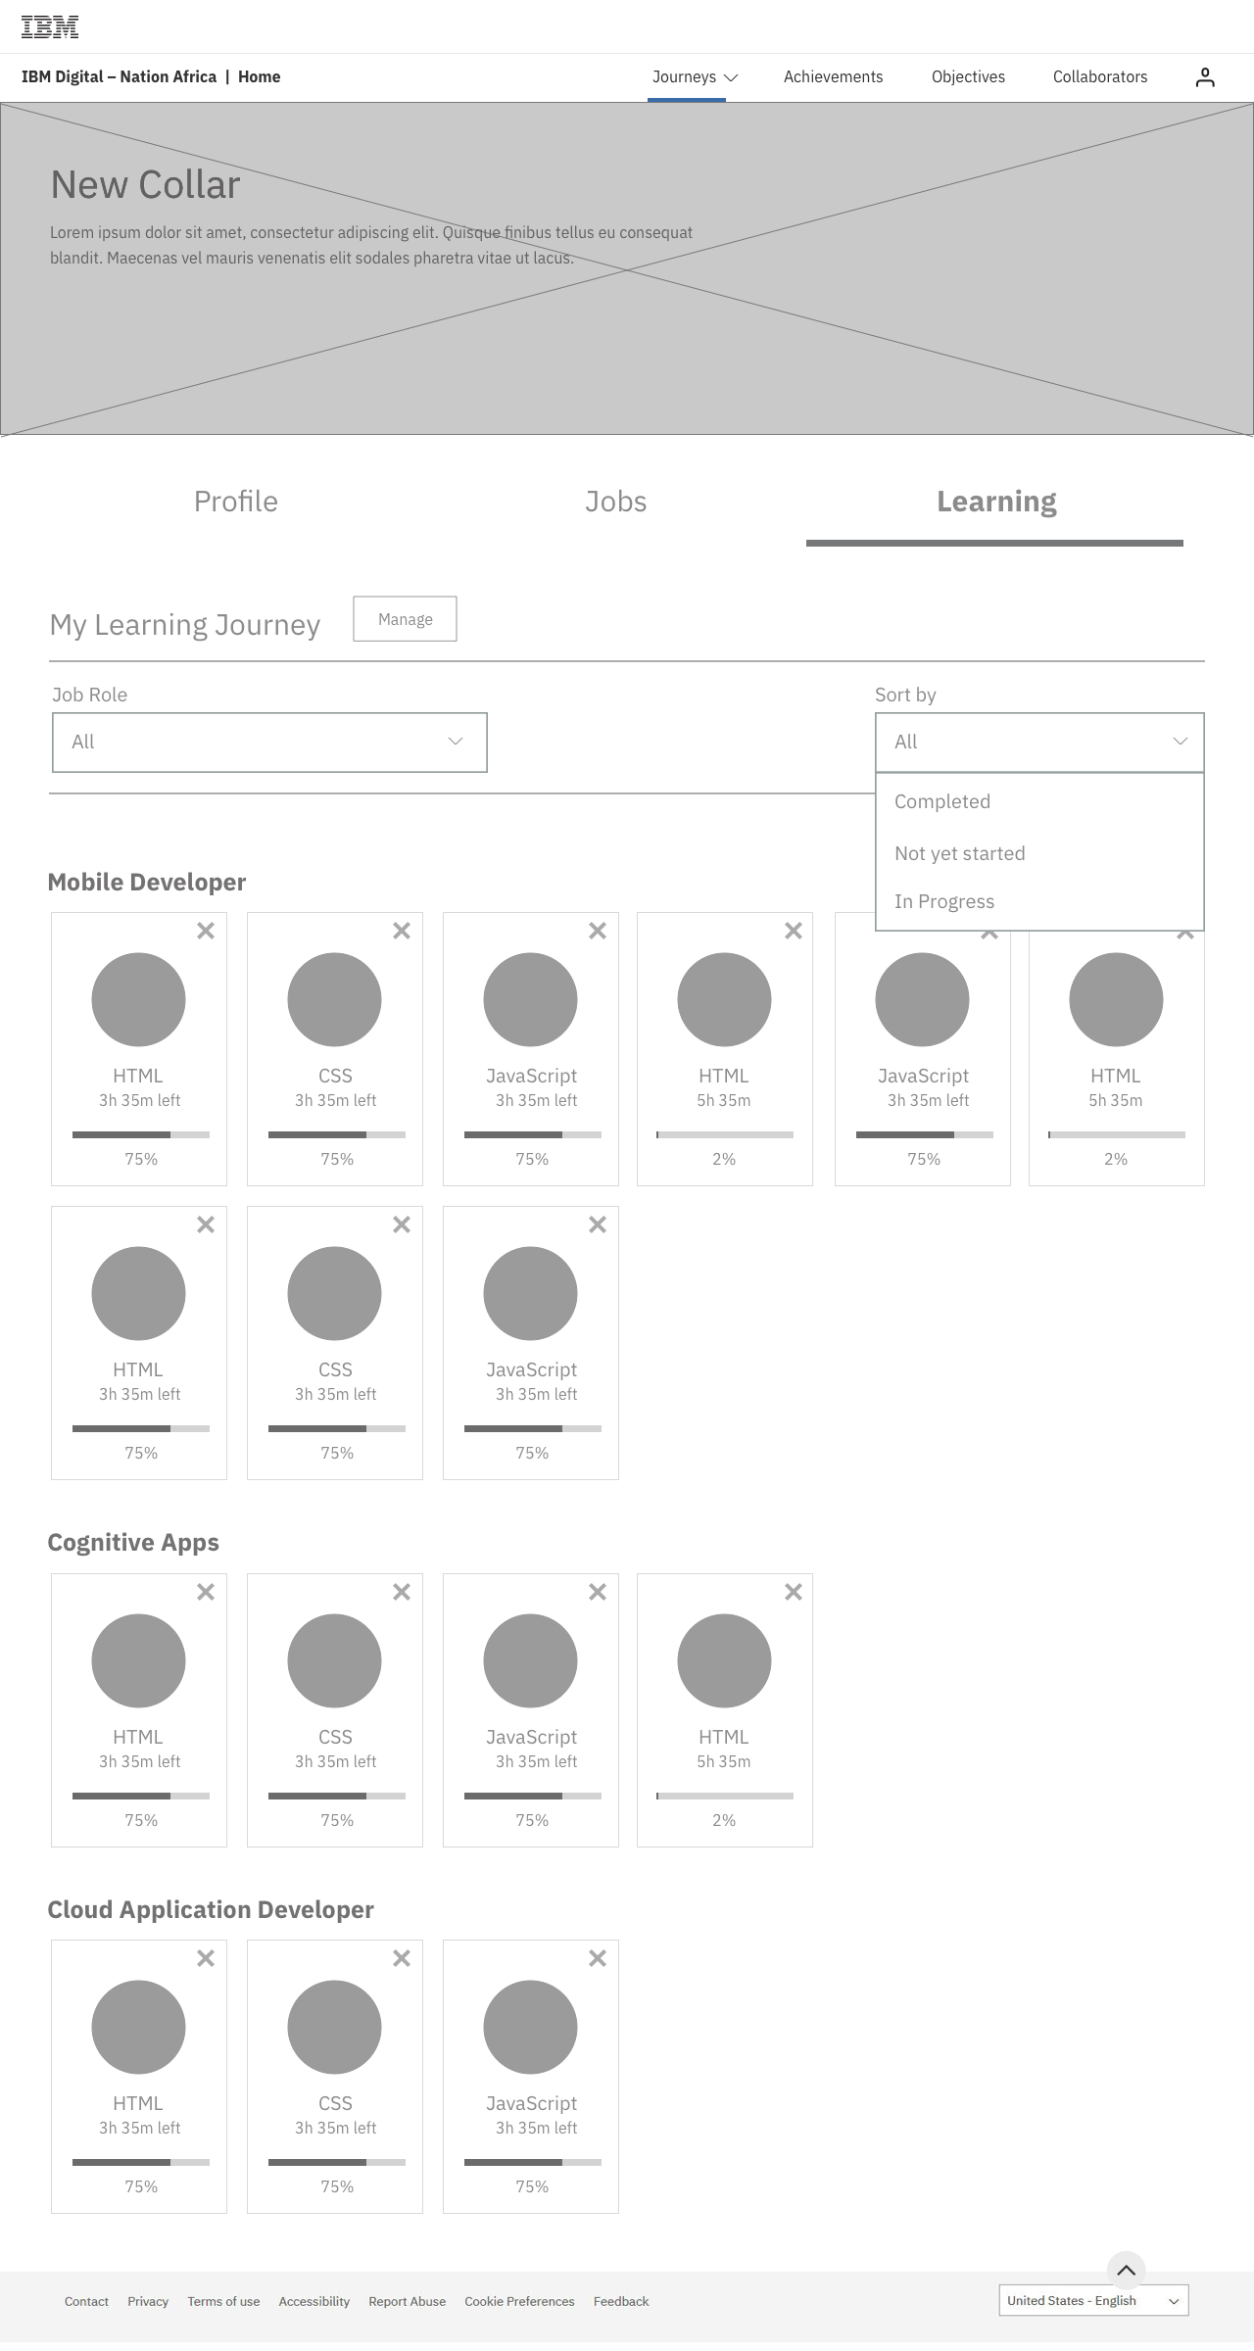Remove the second-row JavaScript card under Mobile Developer
The height and width of the screenshot is (2351, 1254).
(598, 1224)
